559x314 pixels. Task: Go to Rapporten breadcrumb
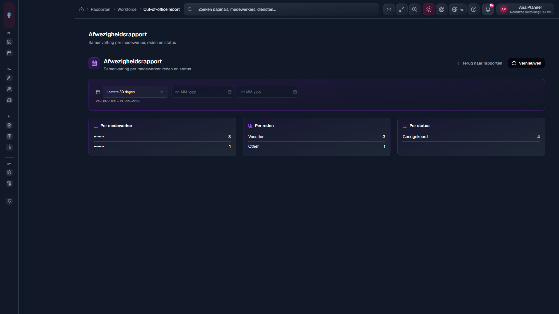[100, 9]
